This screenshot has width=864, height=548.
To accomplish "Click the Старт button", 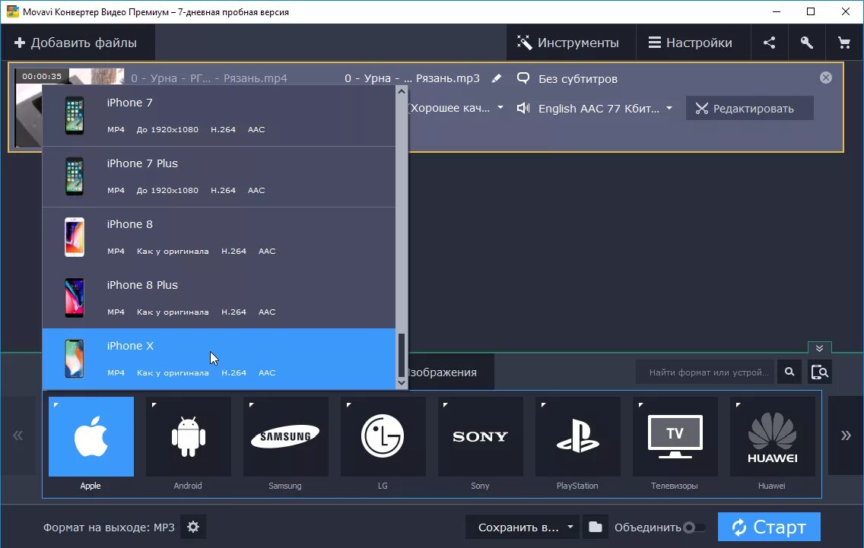I will click(x=769, y=527).
